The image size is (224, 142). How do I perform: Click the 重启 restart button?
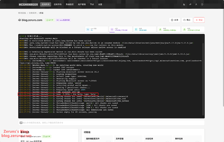coord(187,20)
